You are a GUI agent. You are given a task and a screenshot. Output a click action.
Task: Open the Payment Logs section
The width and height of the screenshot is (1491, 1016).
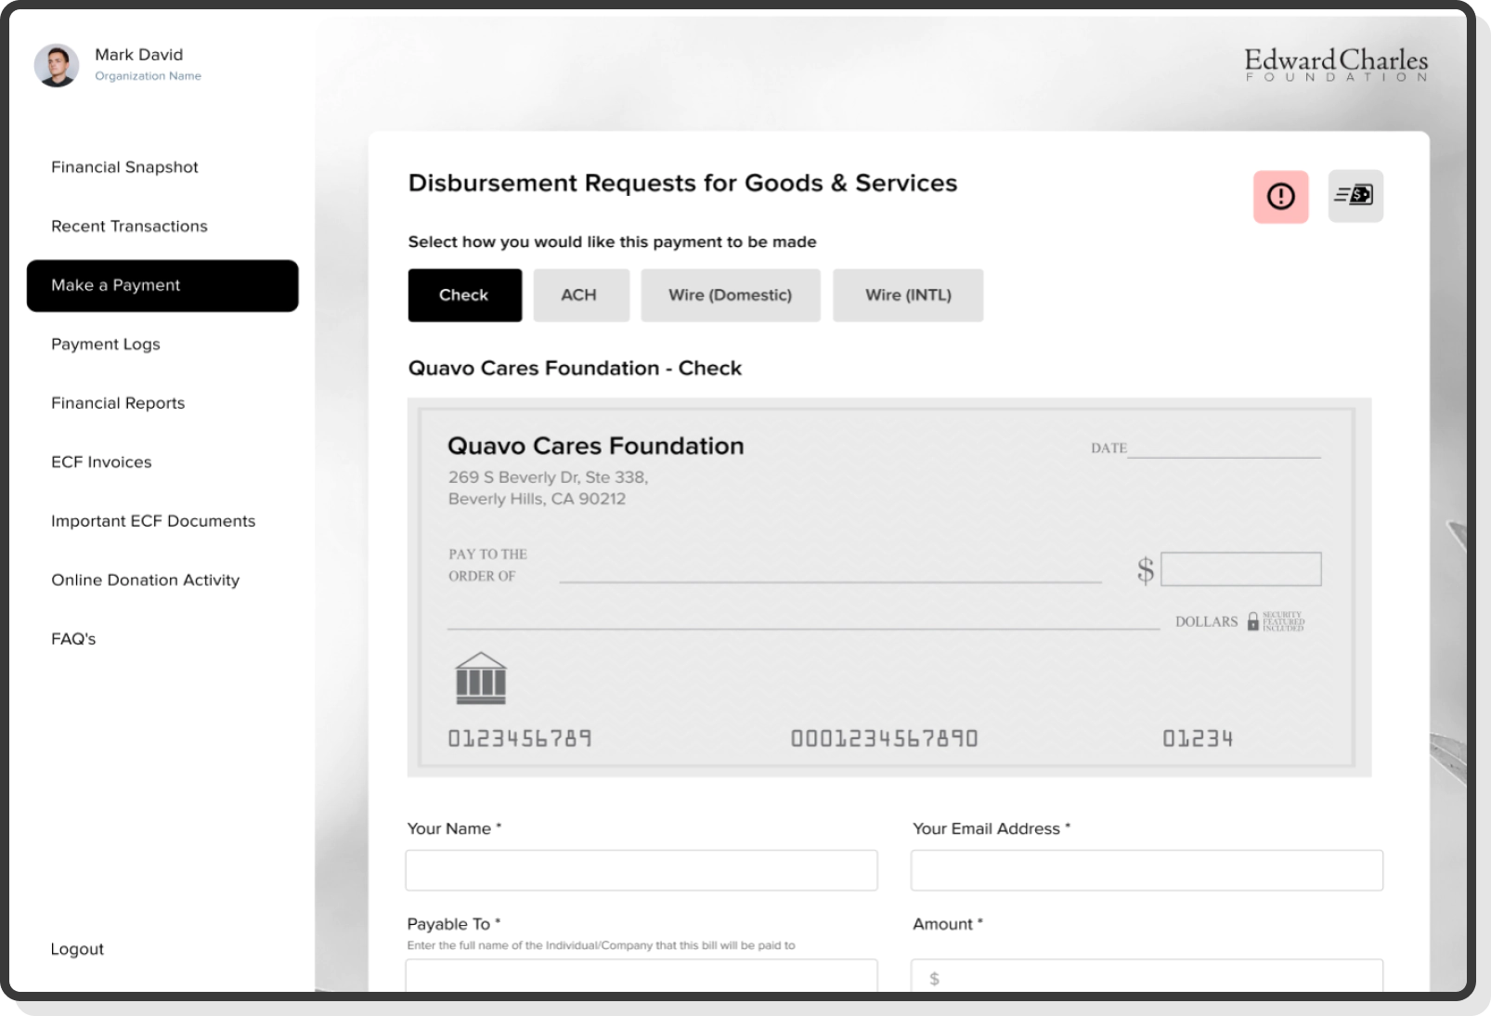106,344
